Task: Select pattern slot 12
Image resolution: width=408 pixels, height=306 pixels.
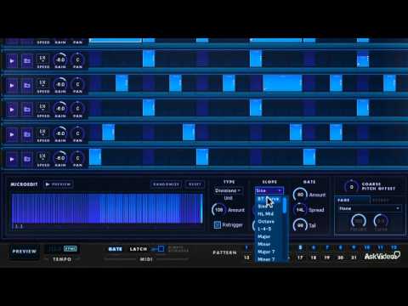Action: (x=394, y=247)
